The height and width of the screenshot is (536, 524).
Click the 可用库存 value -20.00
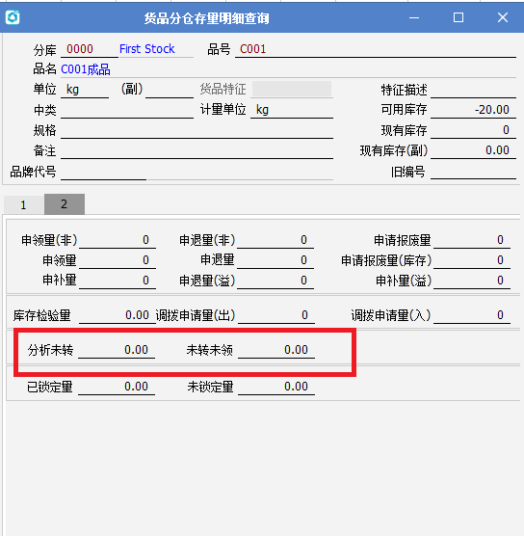pyautogui.click(x=473, y=110)
